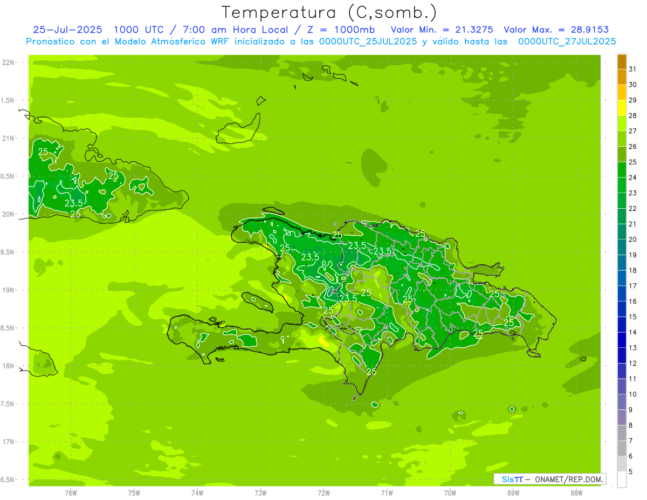Click the "71W" longitude label
The height and width of the screenshot is (500, 647).
coord(387,493)
